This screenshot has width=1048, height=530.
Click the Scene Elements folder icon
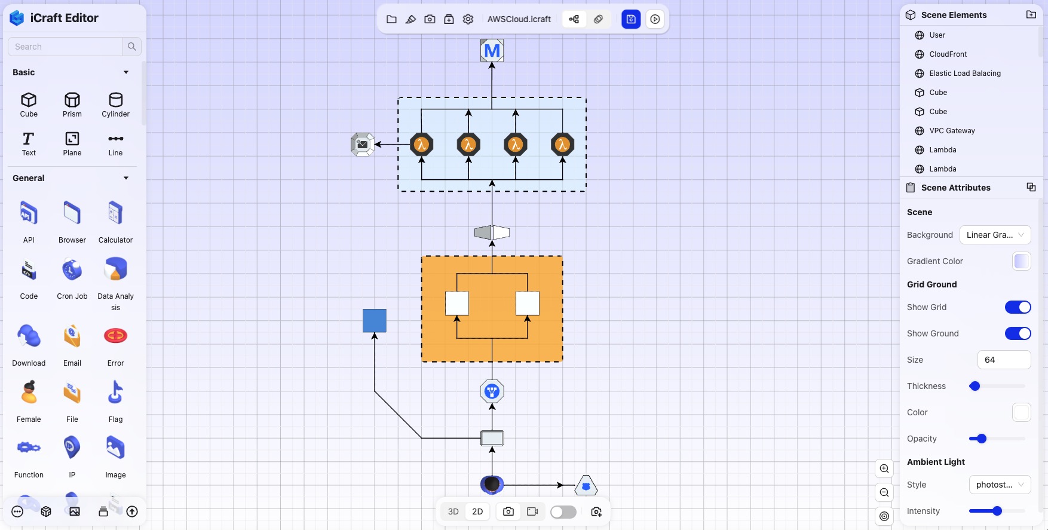1031,14
